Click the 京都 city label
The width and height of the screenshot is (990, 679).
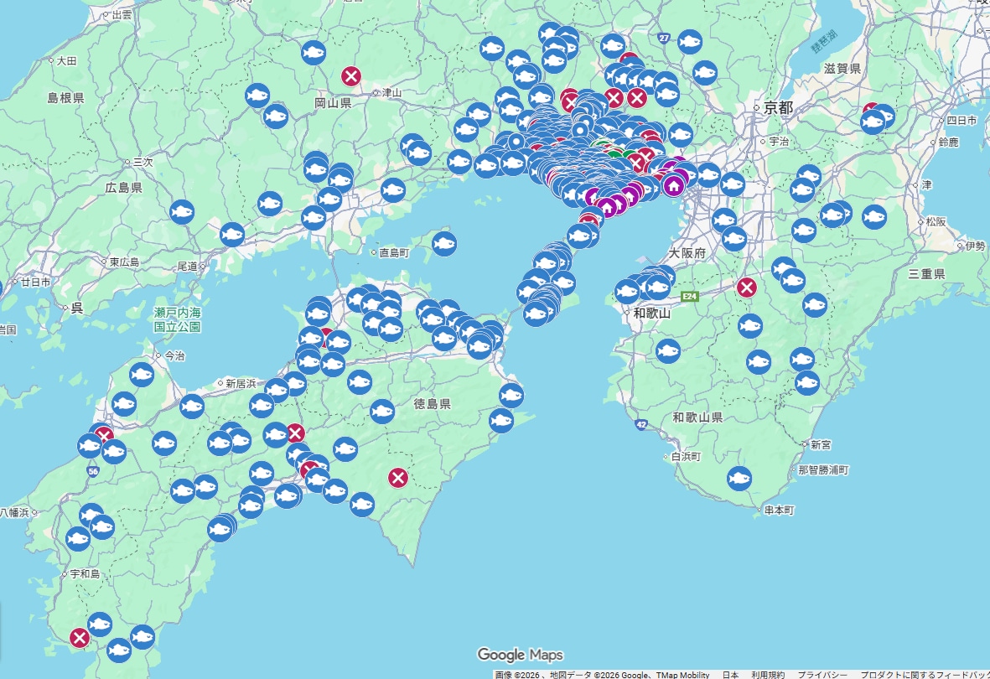coord(779,107)
